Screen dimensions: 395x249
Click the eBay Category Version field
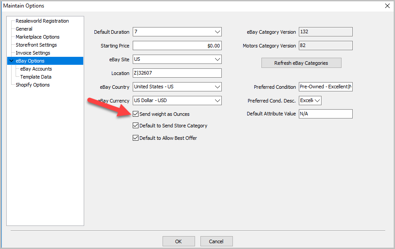[x=326, y=32]
